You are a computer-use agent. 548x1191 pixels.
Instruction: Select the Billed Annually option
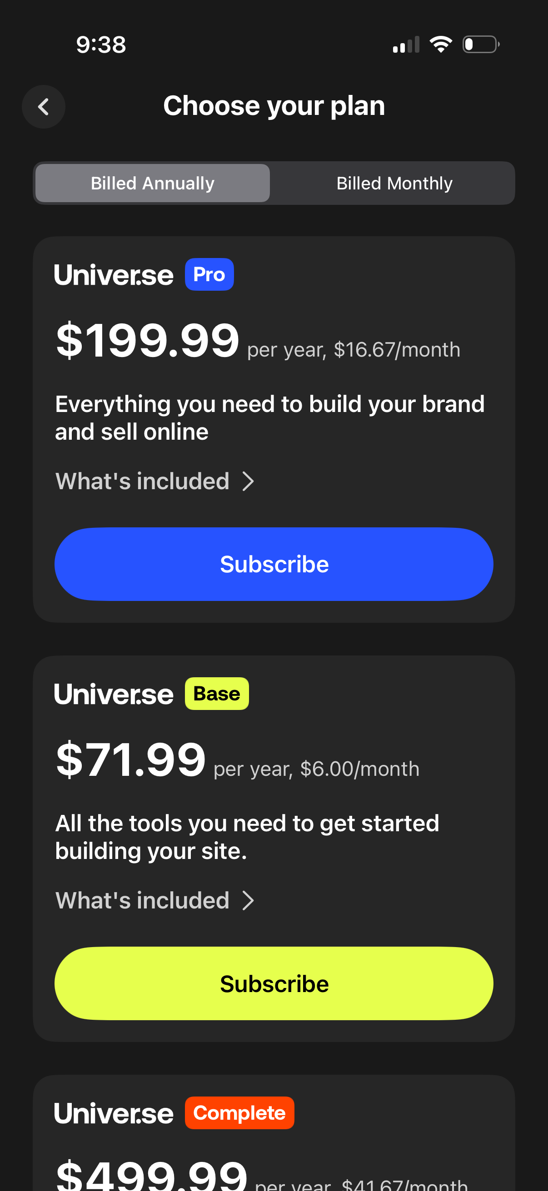pyautogui.click(x=152, y=183)
